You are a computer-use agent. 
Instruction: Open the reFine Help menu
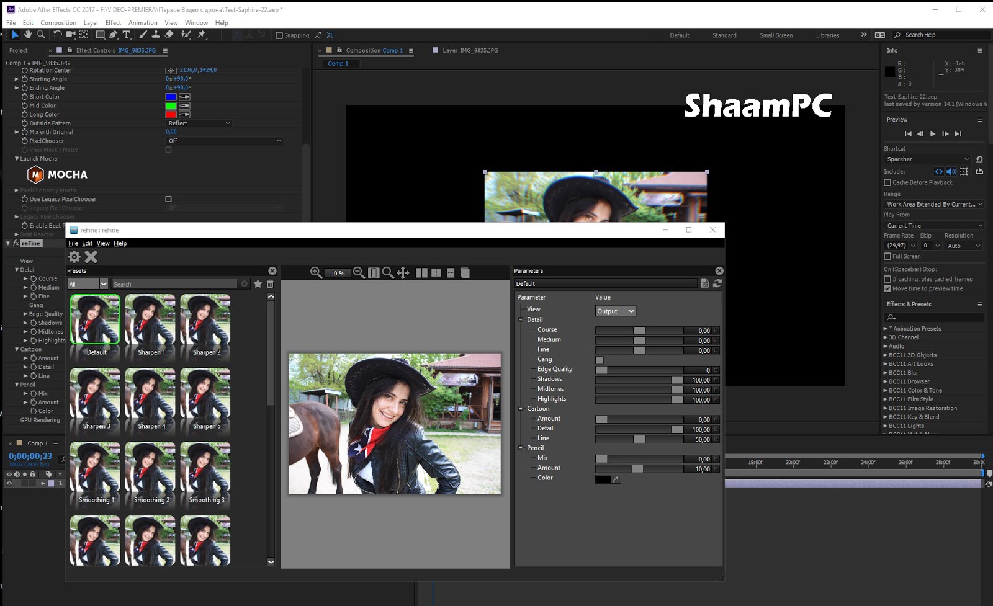click(120, 243)
